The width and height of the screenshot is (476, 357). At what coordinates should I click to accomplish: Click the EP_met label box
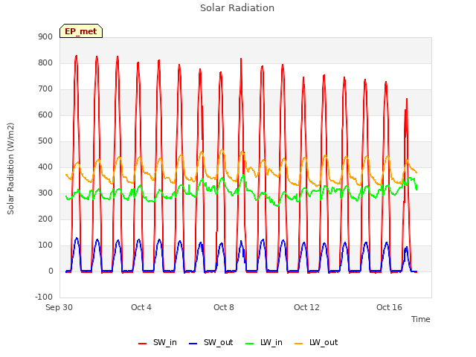81,31
